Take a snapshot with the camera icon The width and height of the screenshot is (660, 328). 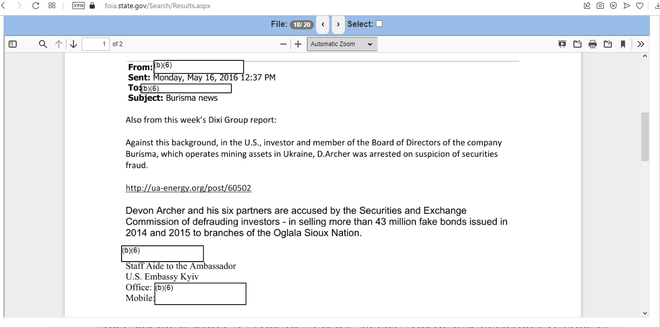[x=600, y=6]
